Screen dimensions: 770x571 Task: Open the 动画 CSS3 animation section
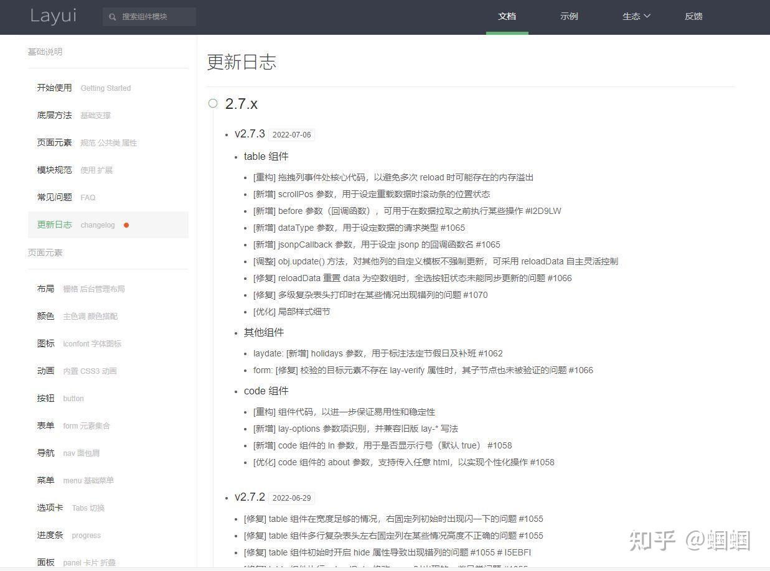coord(45,371)
